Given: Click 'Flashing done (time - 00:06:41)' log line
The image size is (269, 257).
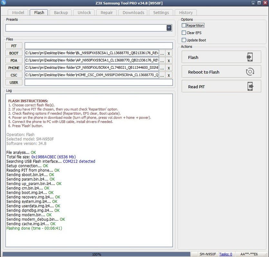Looking at the screenshot, I should 34,228.
